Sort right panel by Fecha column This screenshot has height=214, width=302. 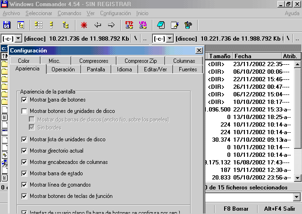257,56
